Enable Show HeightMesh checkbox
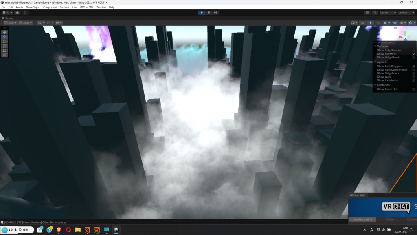The height and width of the screenshot is (235, 417). (414, 57)
